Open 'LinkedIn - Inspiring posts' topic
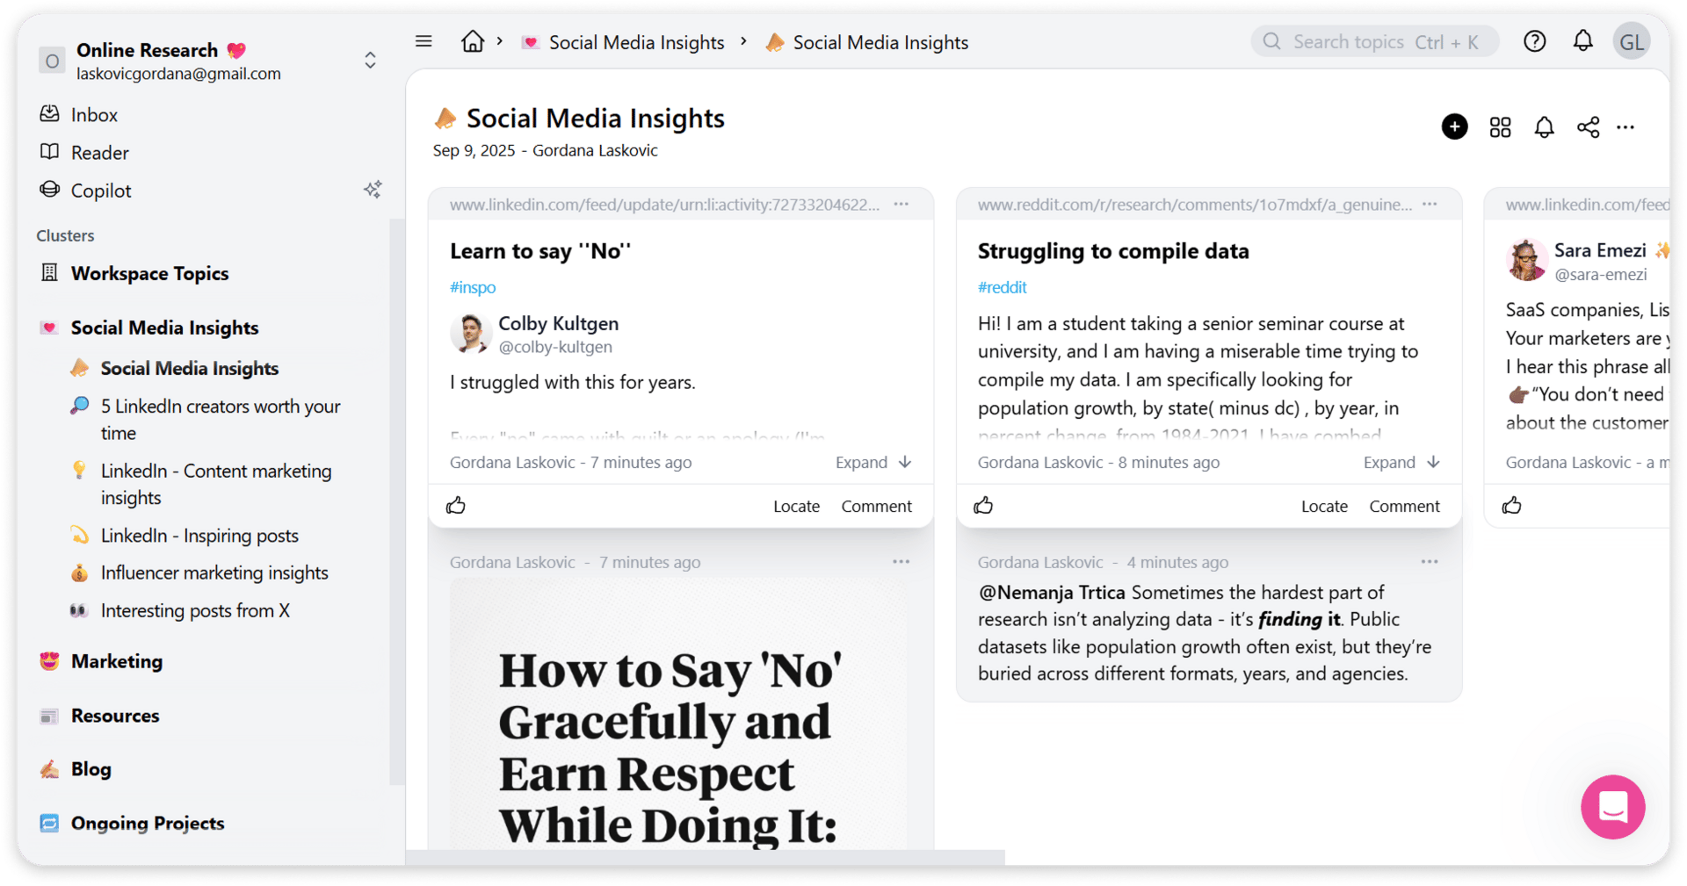Image resolution: width=1687 pixels, height=886 pixels. pyautogui.click(x=199, y=536)
